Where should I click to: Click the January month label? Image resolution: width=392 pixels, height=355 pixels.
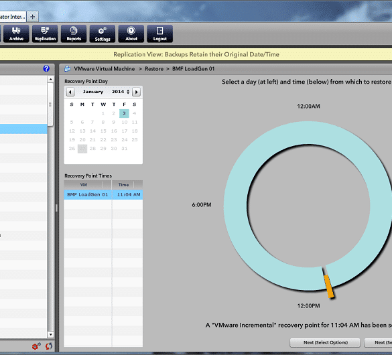pyautogui.click(x=93, y=92)
